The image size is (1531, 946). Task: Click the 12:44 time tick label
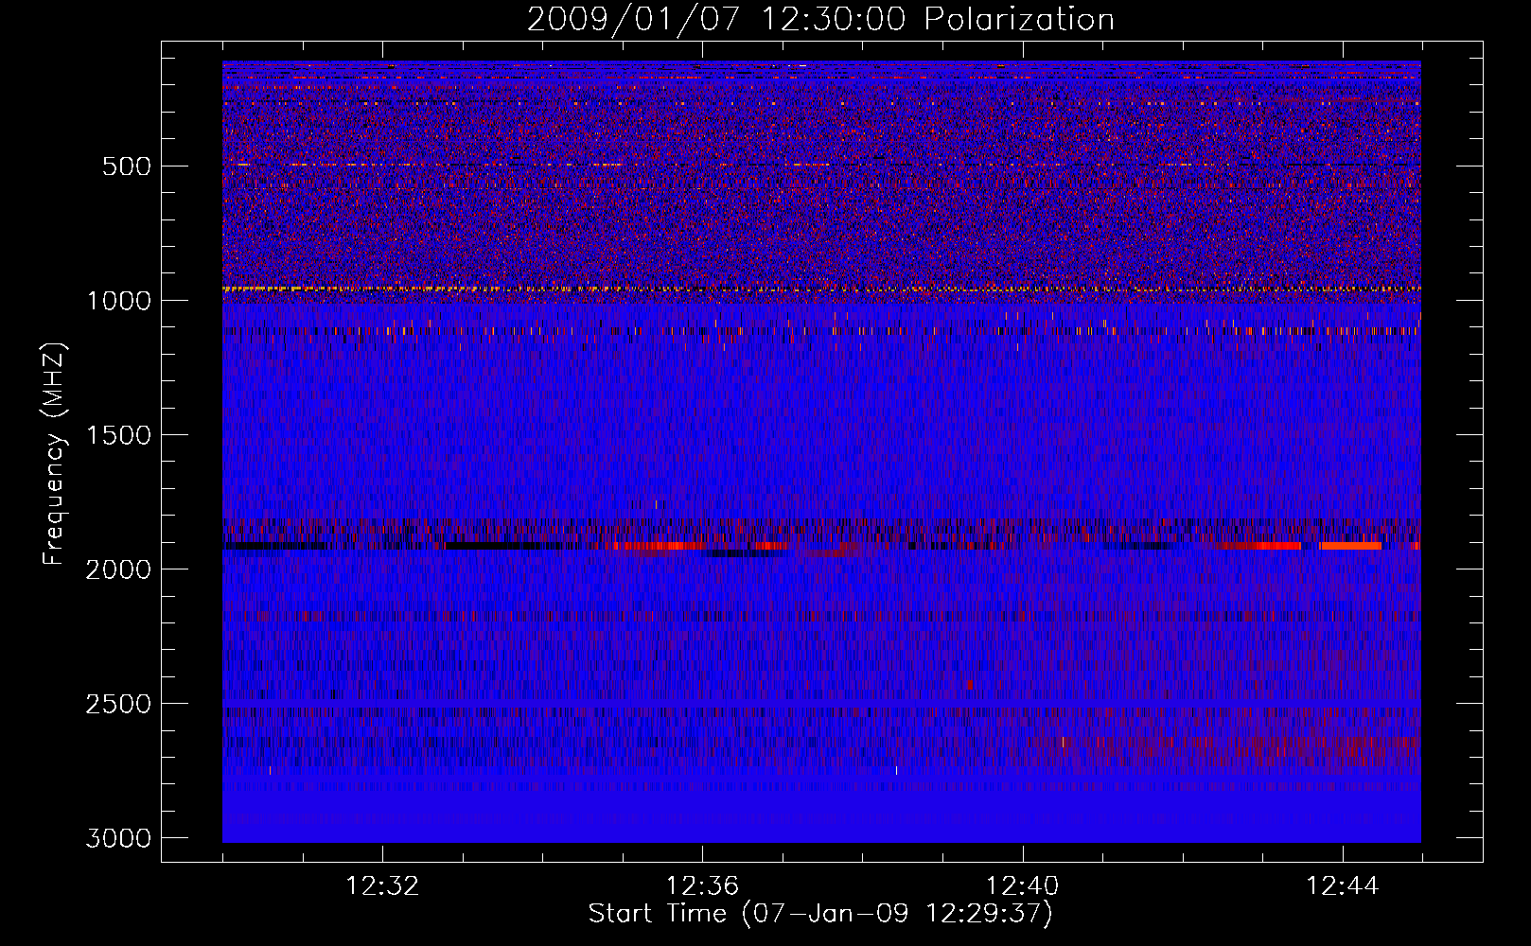click(1343, 886)
